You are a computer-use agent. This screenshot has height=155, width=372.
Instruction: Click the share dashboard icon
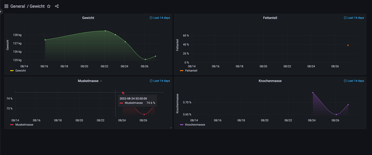pyautogui.click(x=57, y=6)
